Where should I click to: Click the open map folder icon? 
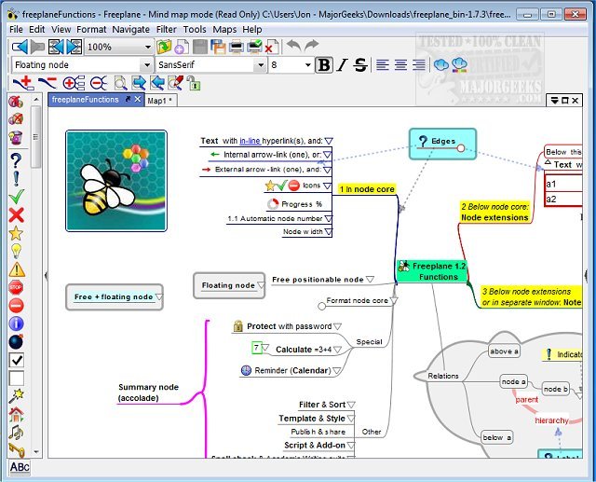(164, 48)
